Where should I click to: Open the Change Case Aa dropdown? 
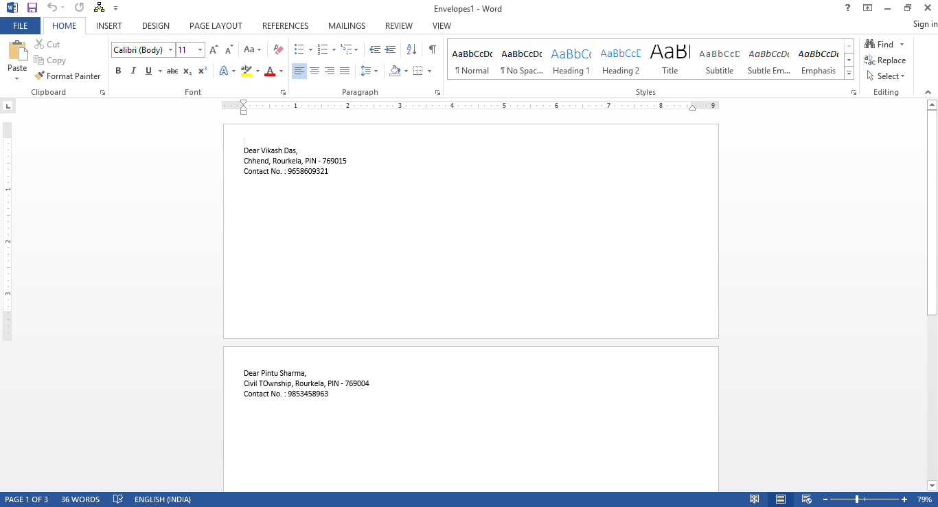point(251,50)
